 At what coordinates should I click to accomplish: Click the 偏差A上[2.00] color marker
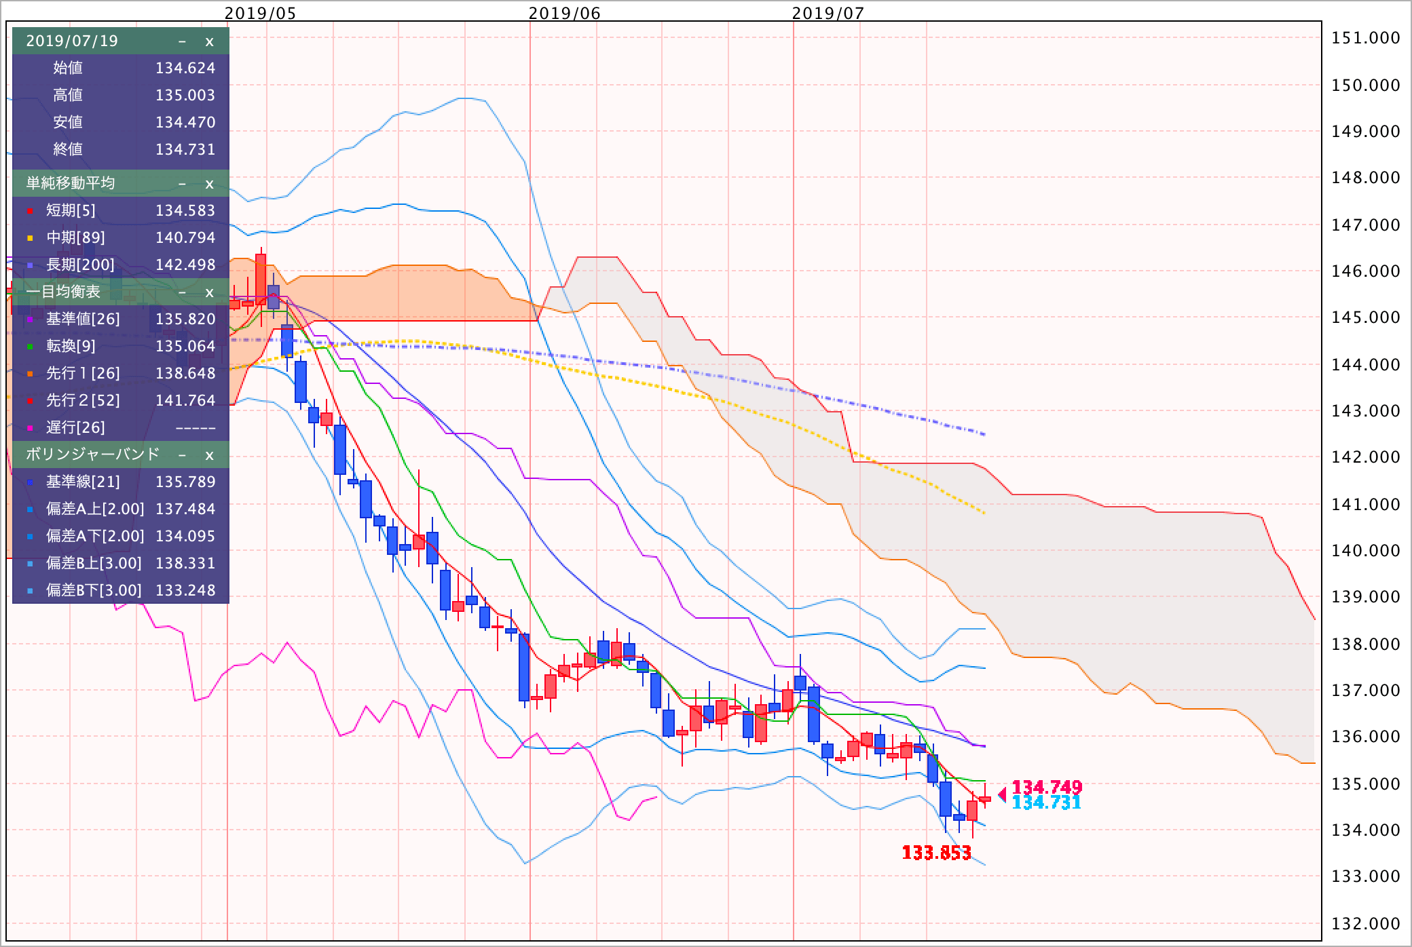[x=30, y=510]
